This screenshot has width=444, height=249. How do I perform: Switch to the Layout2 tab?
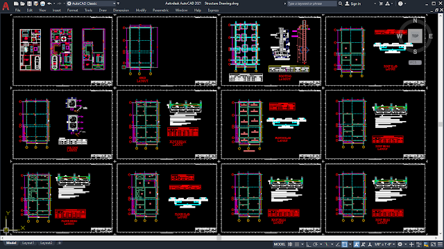click(x=46, y=243)
